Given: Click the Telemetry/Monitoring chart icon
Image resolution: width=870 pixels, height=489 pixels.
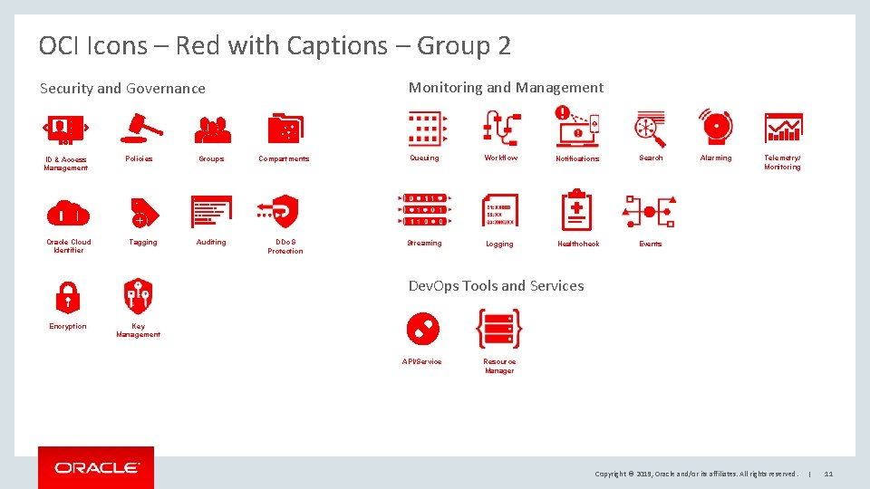Looking at the screenshot, I should coord(783,128).
